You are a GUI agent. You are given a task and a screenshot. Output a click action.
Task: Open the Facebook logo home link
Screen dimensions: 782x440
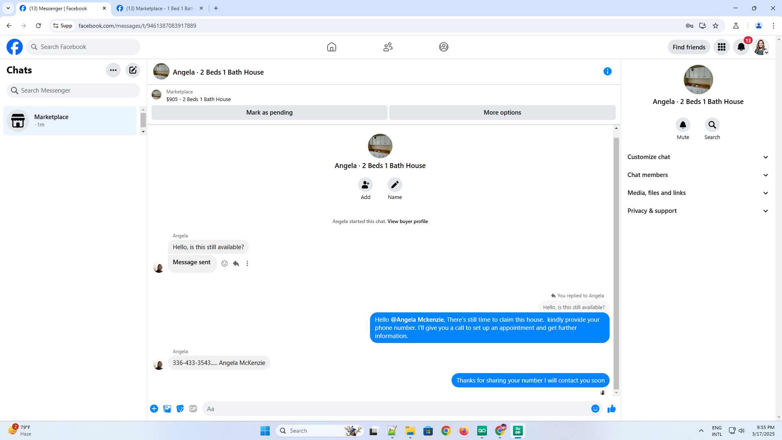tap(15, 47)
